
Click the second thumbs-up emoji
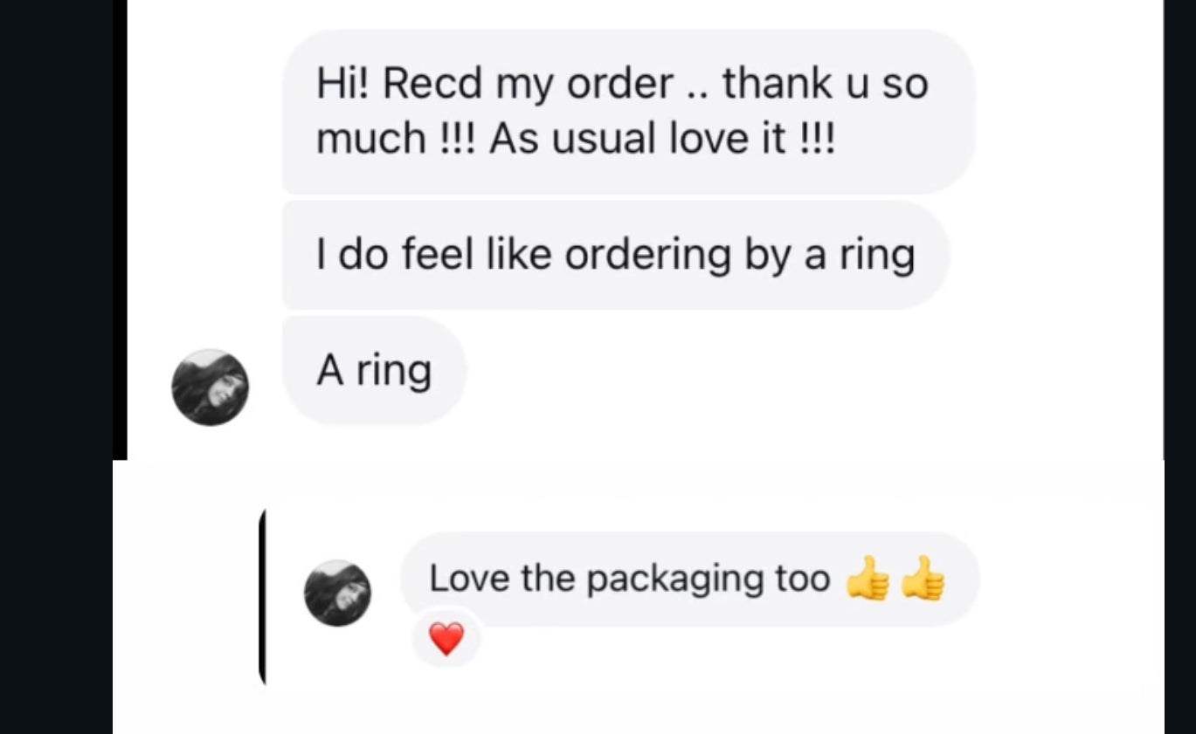point(923,579)
